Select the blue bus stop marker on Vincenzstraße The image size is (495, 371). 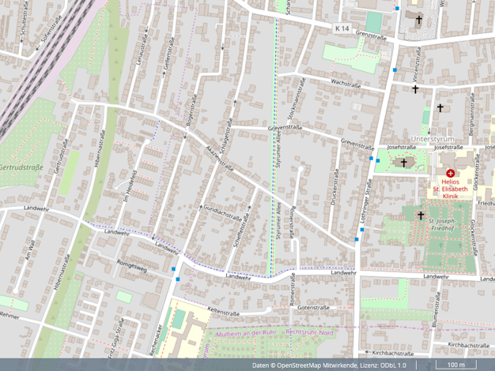point(395,70)
